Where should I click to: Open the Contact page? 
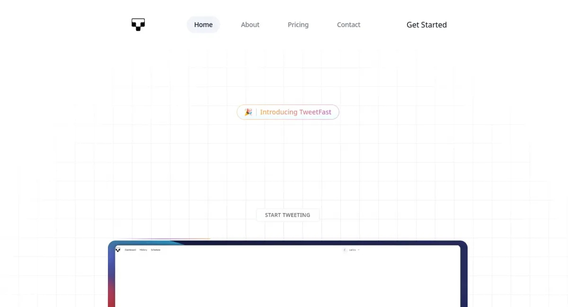pyautogui.click(x=348, y=25)
